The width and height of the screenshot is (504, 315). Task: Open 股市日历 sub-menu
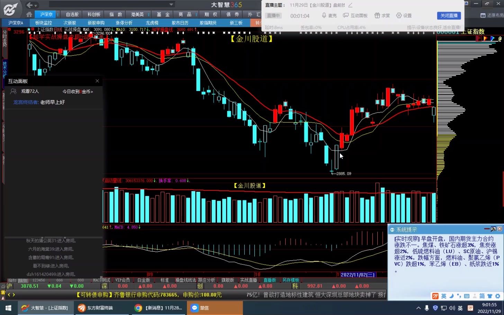[x=180, y=23]
